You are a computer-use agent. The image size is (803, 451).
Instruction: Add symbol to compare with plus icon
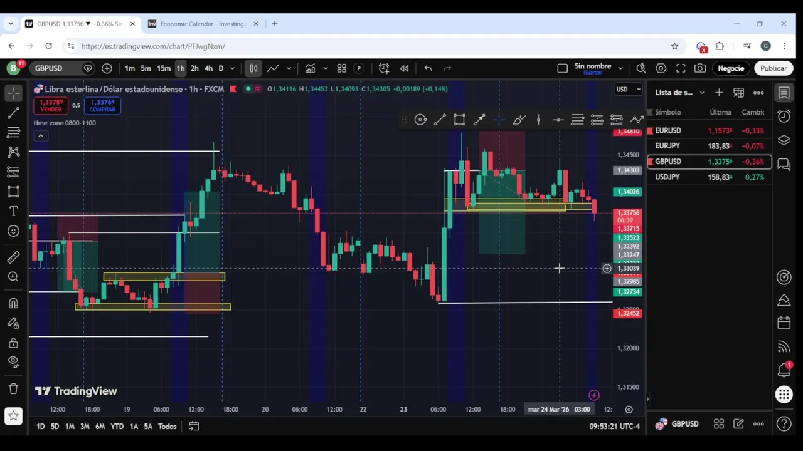click(x=107, y=68)
